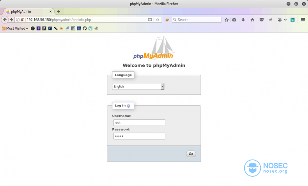Open the blue feather bookmark
The height and width of the screenshot is (186, 308).
click(67, 28)
